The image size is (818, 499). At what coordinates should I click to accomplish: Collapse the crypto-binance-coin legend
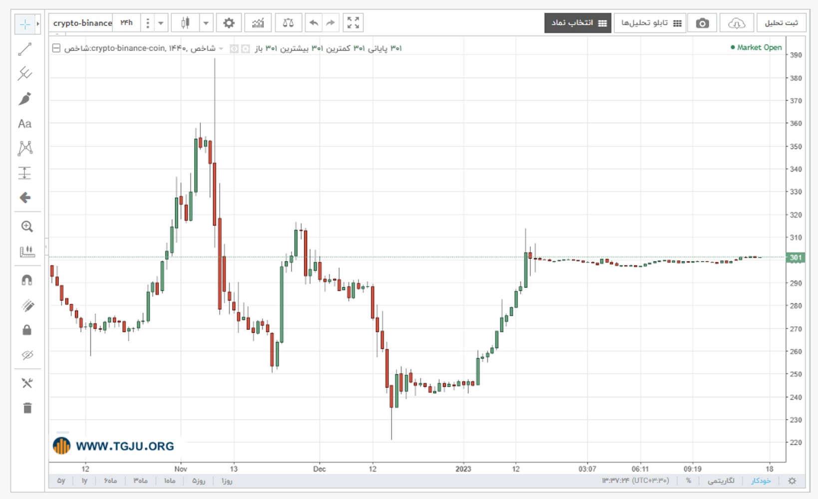[x=56, y=48]
